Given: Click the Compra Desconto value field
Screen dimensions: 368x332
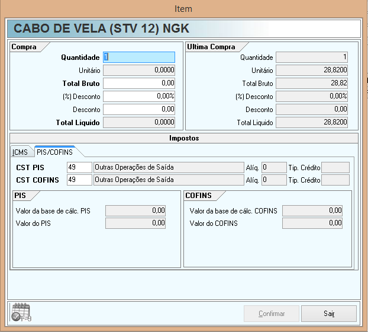Looking at the screenshot, I should point(139,109).
